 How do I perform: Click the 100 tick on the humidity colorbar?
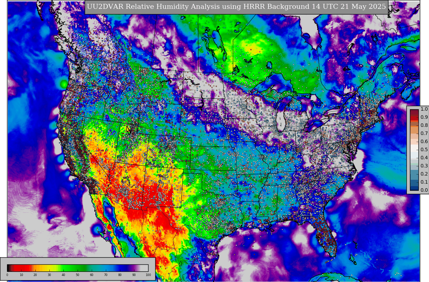(148, 275)
